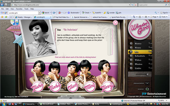Open Adobe Photoshop from the taskbar

click(x=82, y=104)
